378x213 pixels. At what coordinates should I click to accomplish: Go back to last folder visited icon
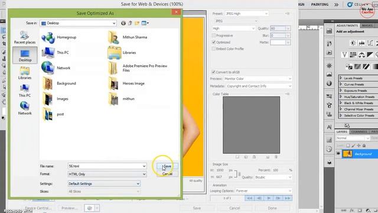(x=123, y=23)
